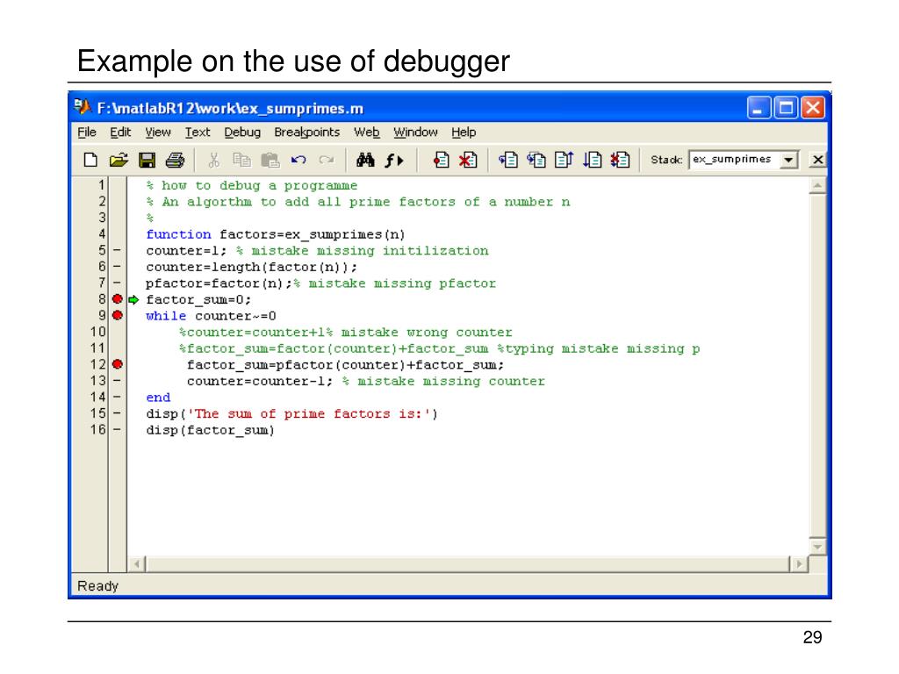Minimize the editor window
This screenshot has height=674, width=899.
pyautogui.click(x=758, y=108)
